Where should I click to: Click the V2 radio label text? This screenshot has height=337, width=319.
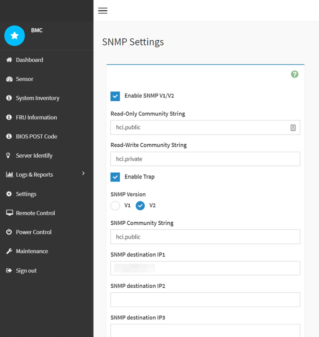152,205
